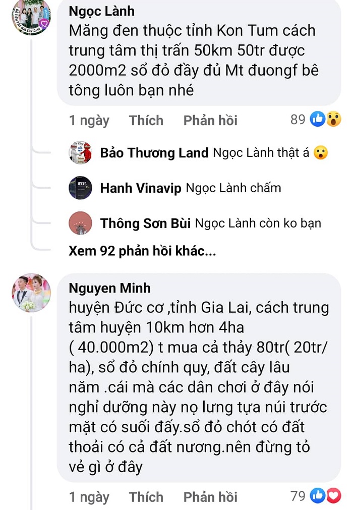The width and height of the screenshot is (353, 510).
Task: Open Hanh Vinavip's name link
Action: pos(140,188)
